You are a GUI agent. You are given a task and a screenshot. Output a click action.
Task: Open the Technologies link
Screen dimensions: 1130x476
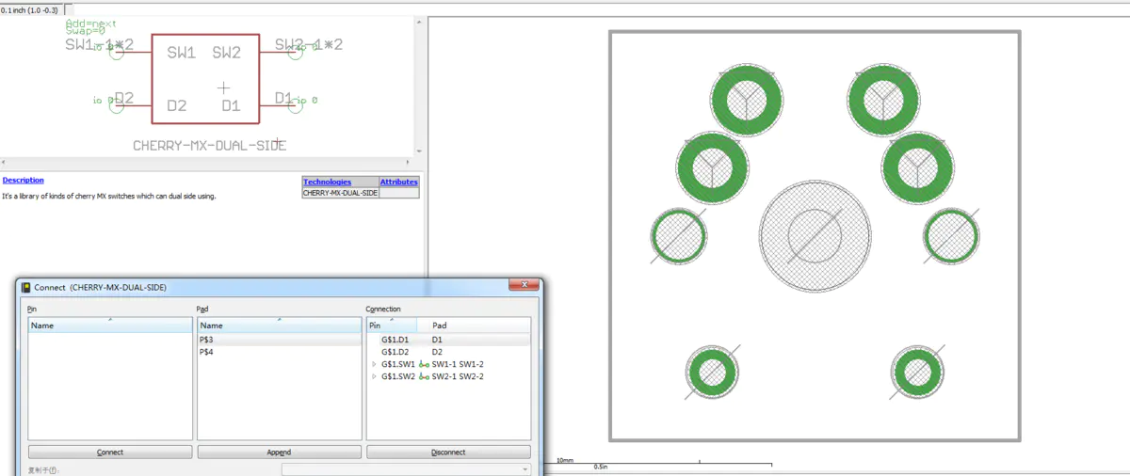327,182
